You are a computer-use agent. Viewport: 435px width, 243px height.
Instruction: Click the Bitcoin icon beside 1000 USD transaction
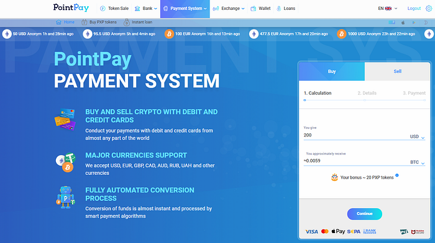point(342,34)
